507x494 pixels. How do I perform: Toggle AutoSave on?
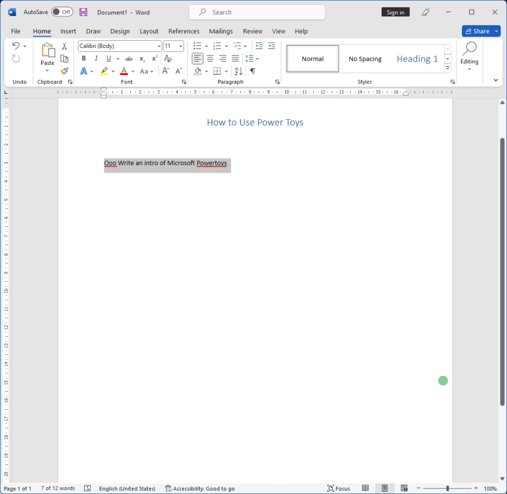click(62, 12)
